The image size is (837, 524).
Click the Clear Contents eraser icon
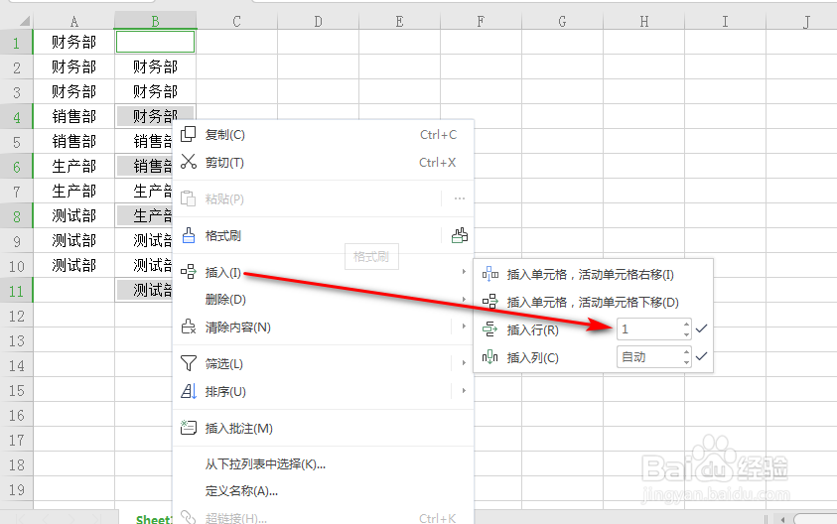(189, 327)
